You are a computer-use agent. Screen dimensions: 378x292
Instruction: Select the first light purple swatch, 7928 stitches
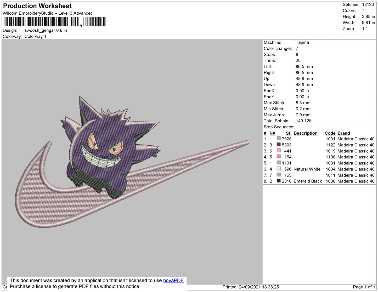(x=279, y=139)
